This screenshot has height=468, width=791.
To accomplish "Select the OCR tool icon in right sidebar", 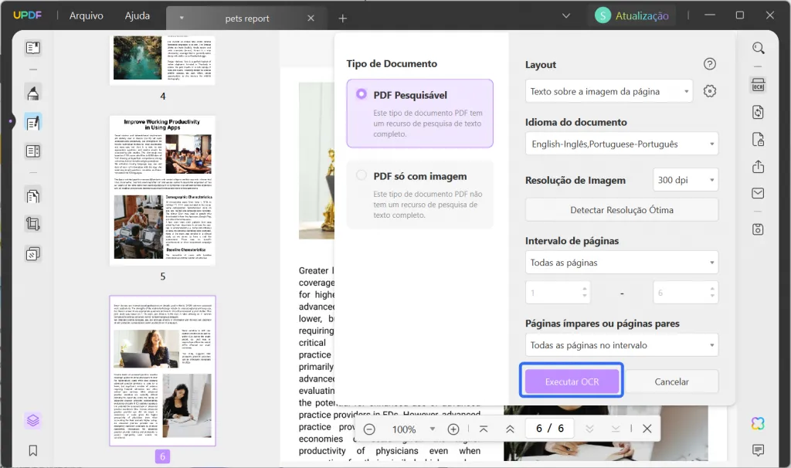I will tap(759, 85).
